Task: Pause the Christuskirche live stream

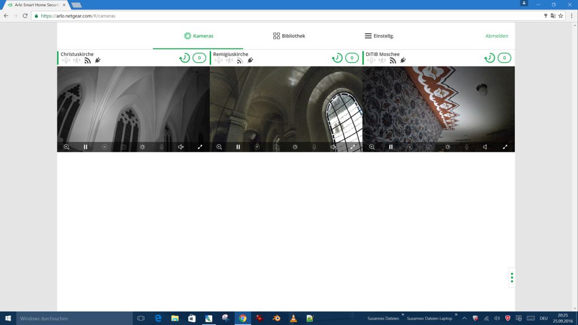Action: pyautogui.click(x=86, y=147)
